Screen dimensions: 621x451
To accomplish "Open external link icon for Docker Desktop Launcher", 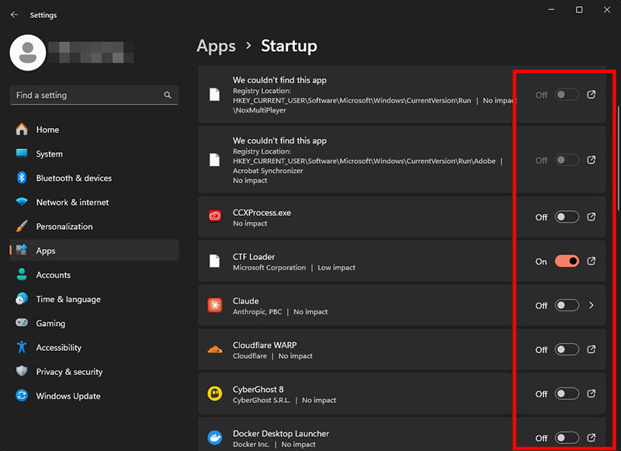I will coord(592,438).
